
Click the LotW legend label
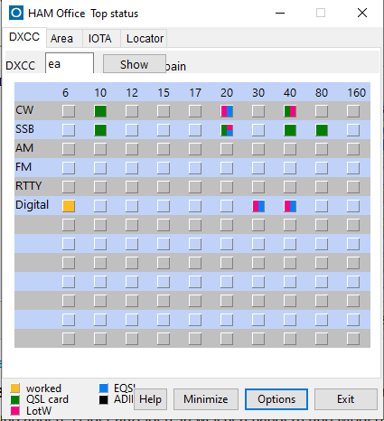39,411
